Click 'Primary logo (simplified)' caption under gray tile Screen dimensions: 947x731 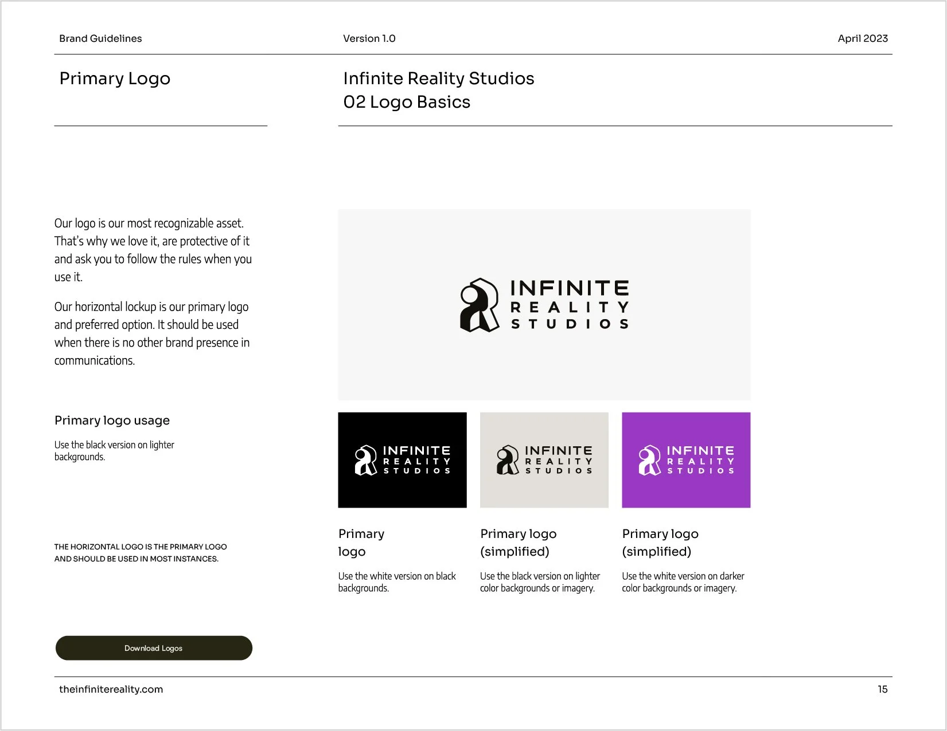point(519,543)
